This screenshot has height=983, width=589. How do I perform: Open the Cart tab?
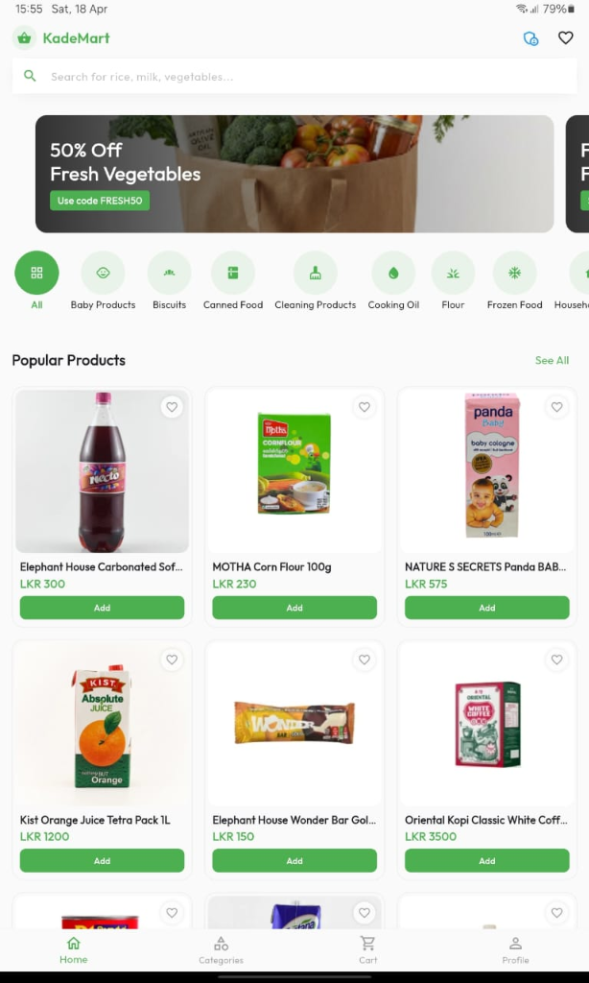tap(367, 949)
